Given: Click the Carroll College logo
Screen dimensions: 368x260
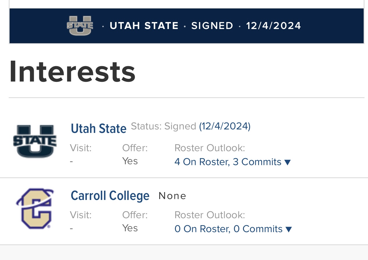Looking at the screenshot, I should tap(35, 208).
